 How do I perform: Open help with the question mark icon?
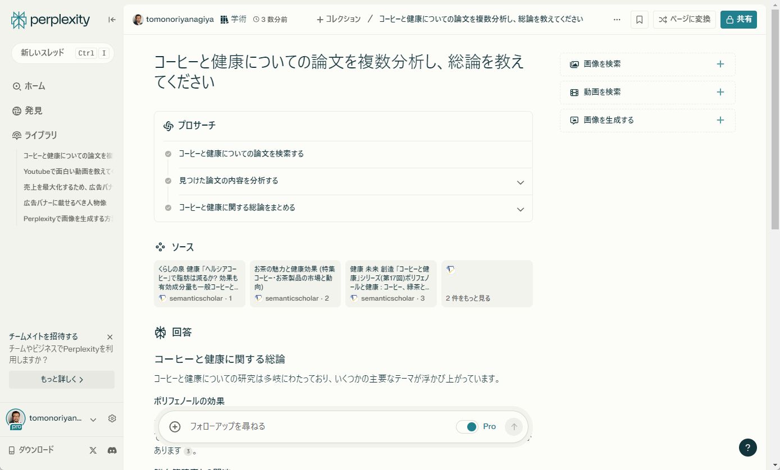click(x=747, y=448)
